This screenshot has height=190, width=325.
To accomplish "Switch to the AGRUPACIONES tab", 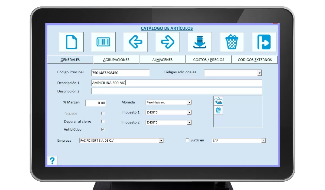I will 116,60.
